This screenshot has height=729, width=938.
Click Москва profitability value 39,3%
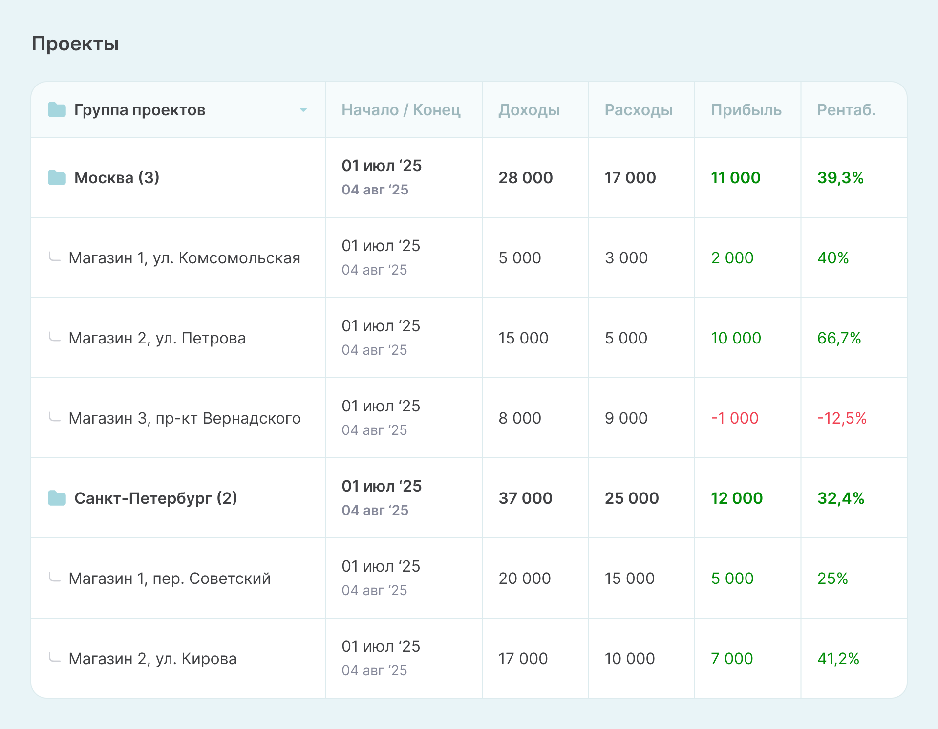(x=840, y=177)
